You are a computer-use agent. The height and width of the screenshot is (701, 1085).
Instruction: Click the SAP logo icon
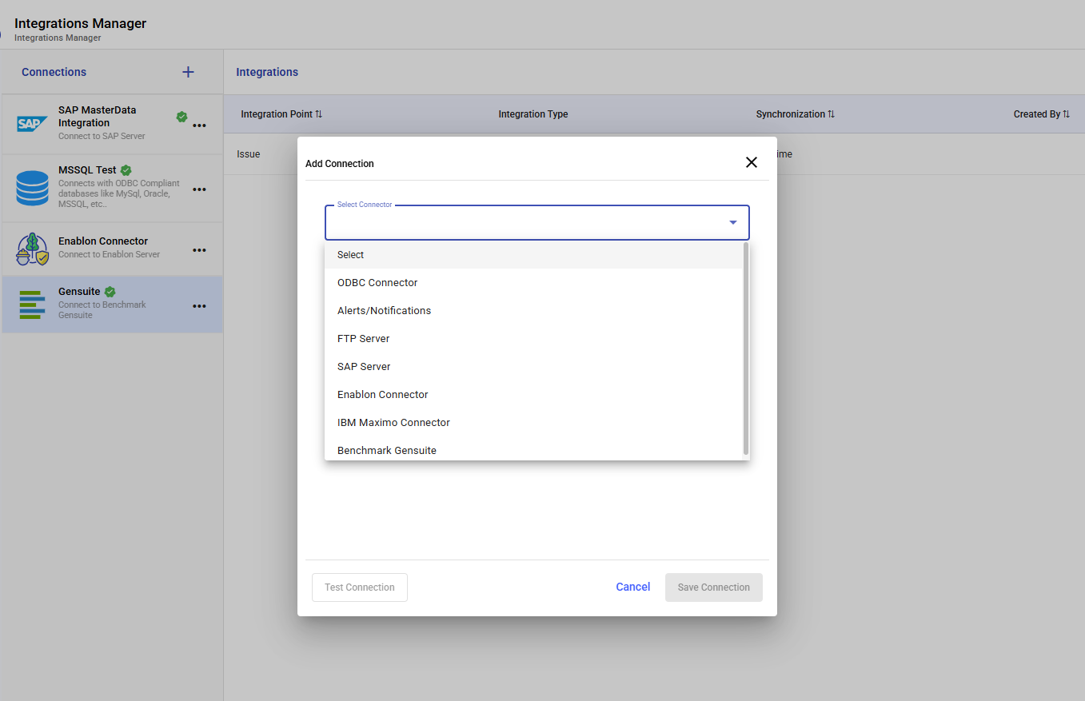click(32, 124)
